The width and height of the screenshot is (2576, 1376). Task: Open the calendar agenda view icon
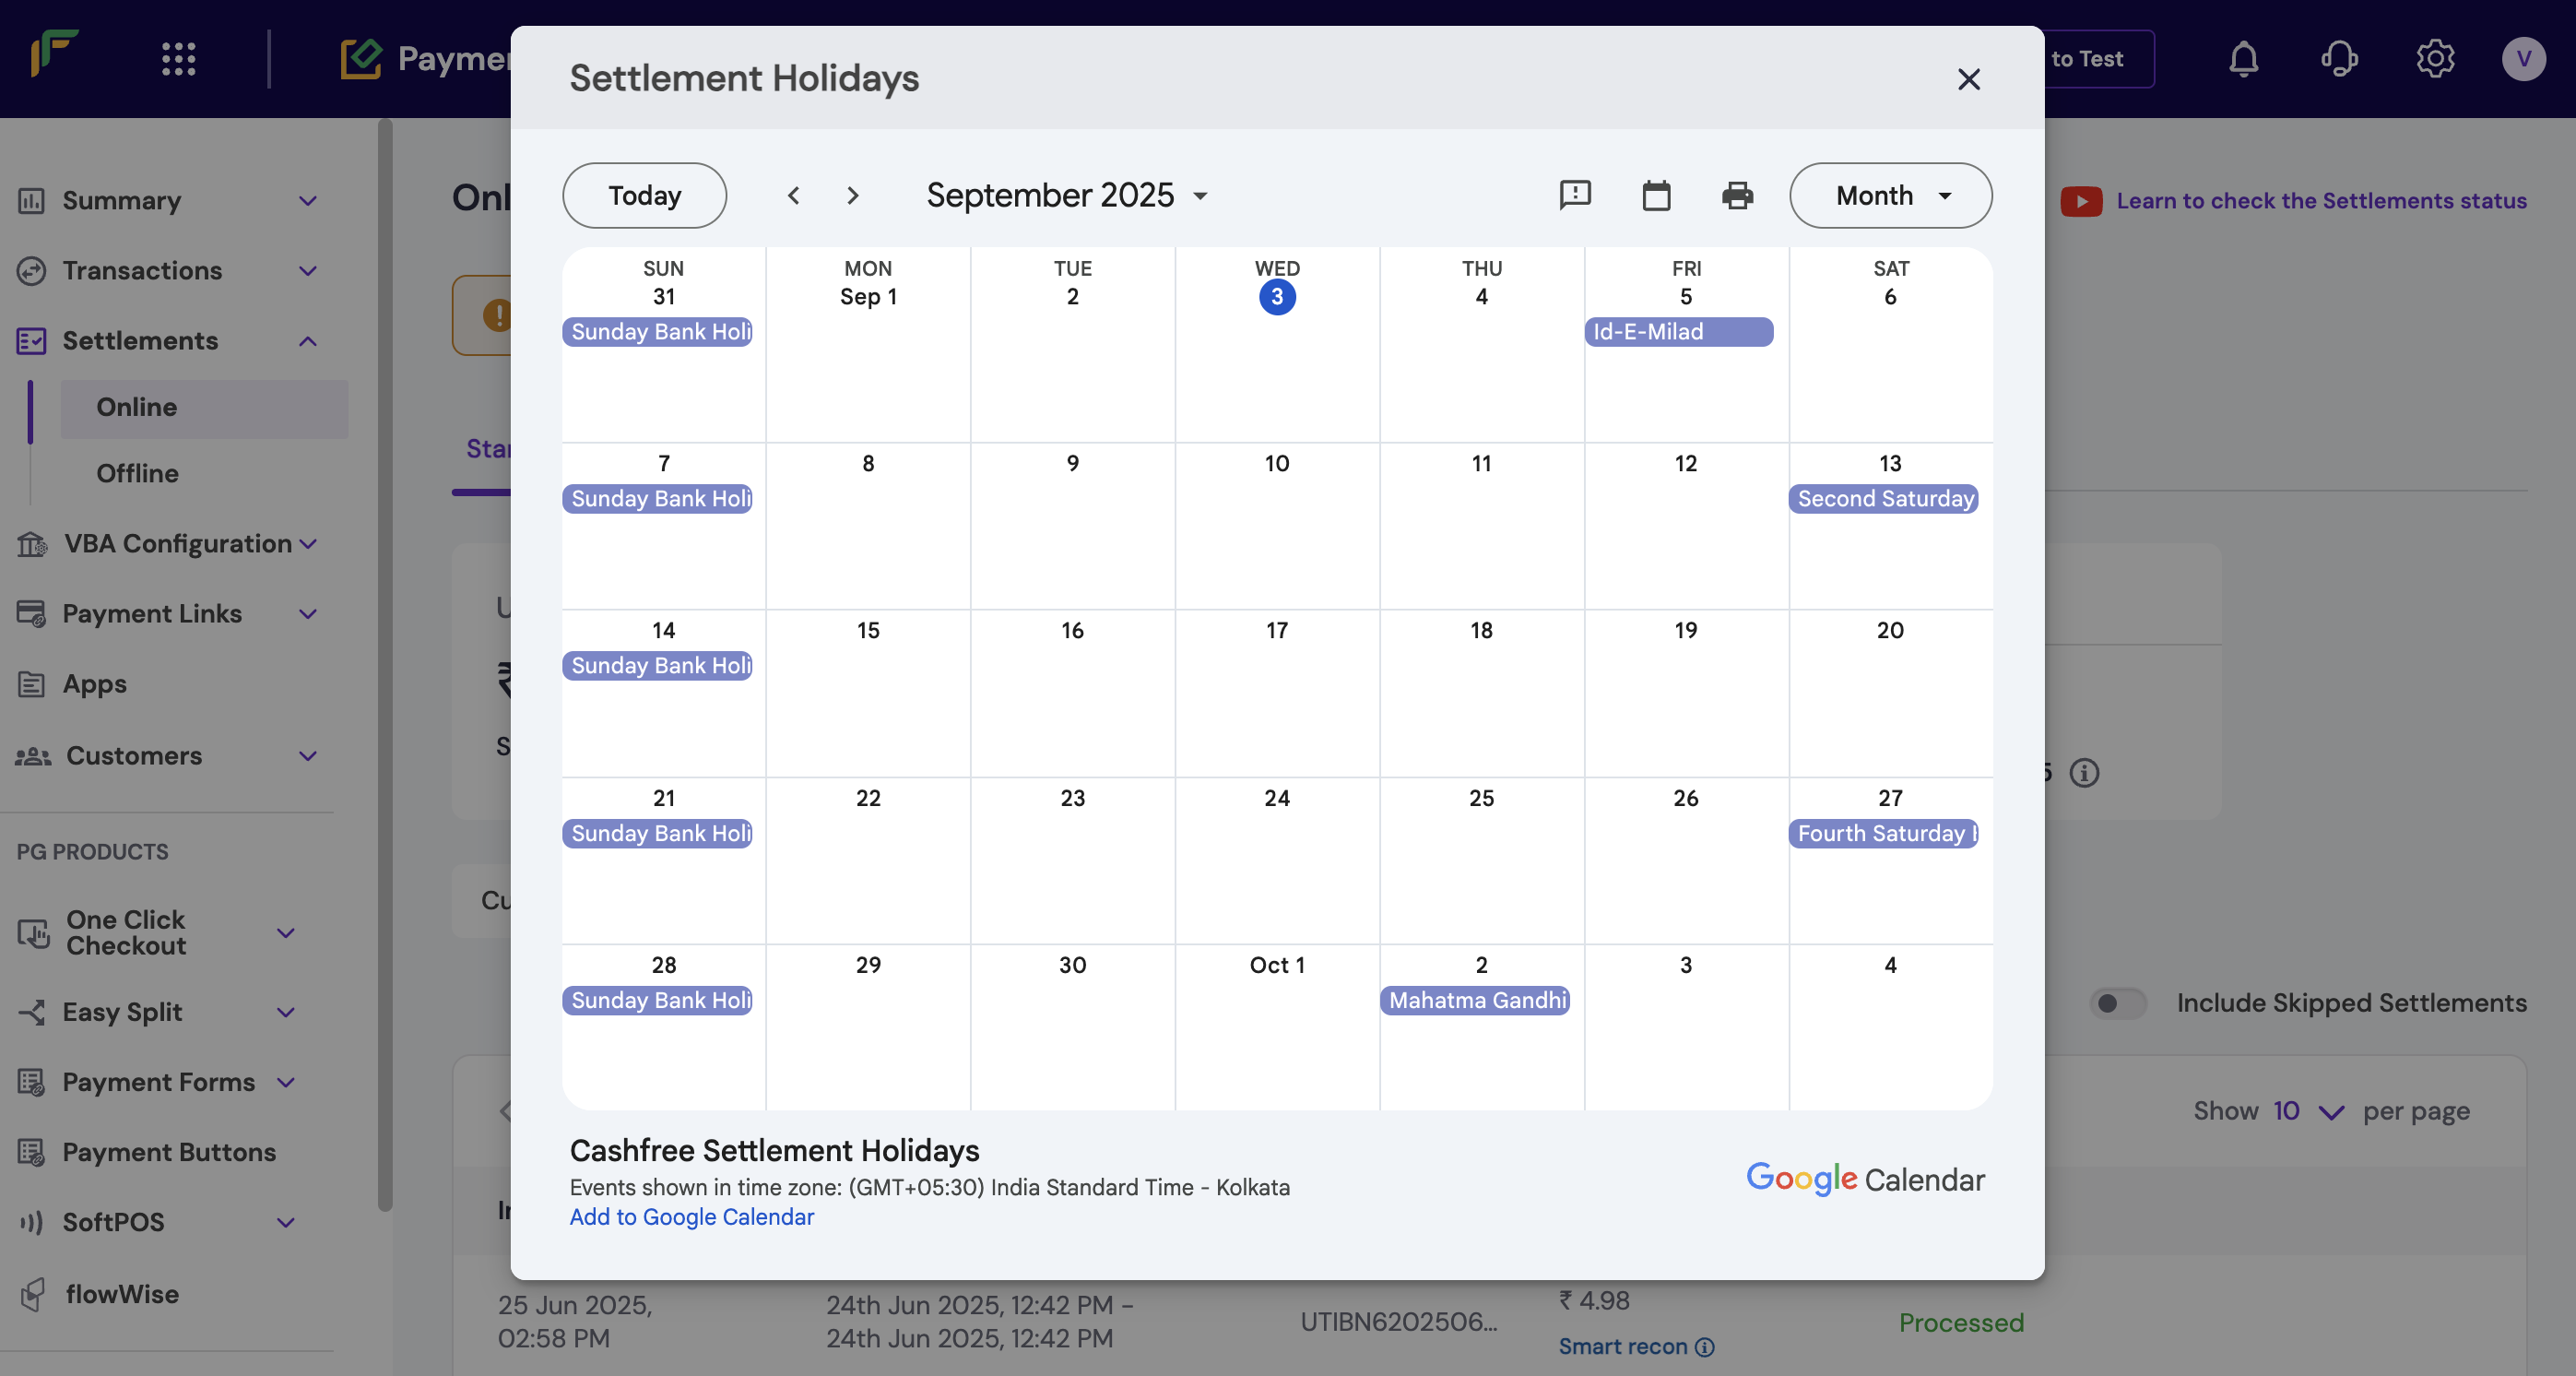1656,195
